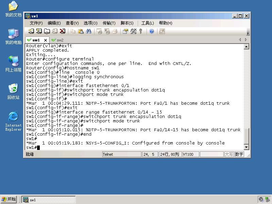Image resolution: width=272 pixels, height=204 pixels.
Task: Select 我的电脑 desktop icon
Action: point(13,37)
